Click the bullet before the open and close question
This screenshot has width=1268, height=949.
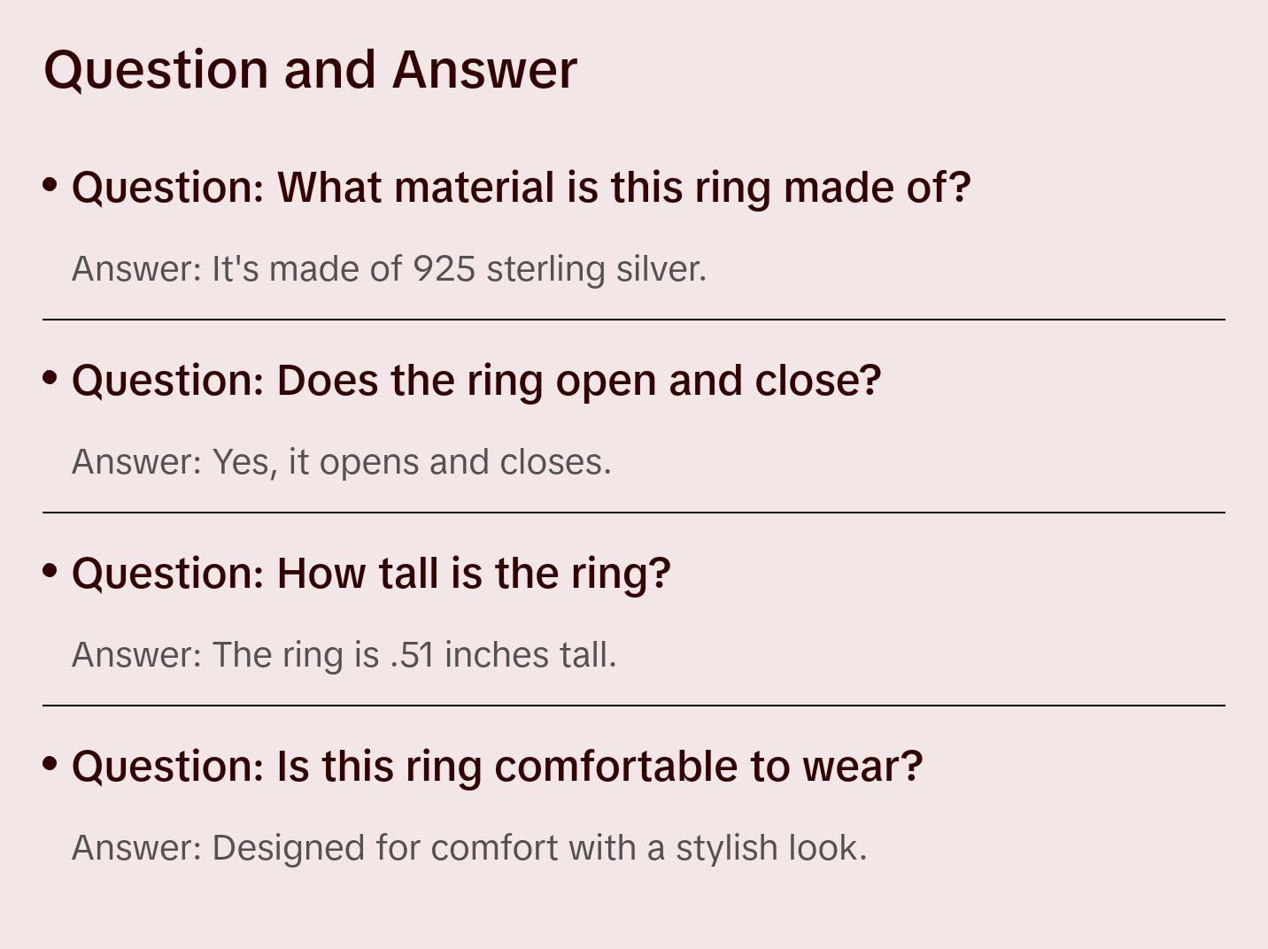[50, 378]
